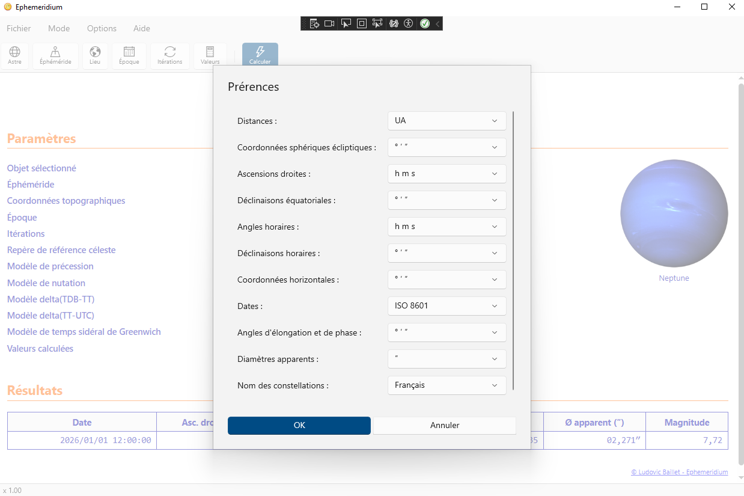Open the Dates dropdown showing ISO 8601

coord(447,306)
